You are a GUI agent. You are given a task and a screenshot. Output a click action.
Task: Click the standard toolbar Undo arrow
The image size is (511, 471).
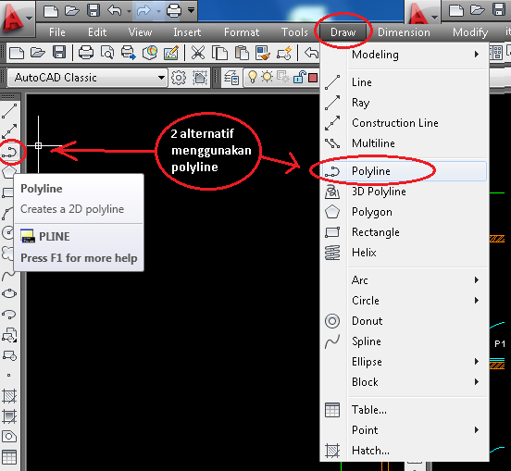pos(312,53)
